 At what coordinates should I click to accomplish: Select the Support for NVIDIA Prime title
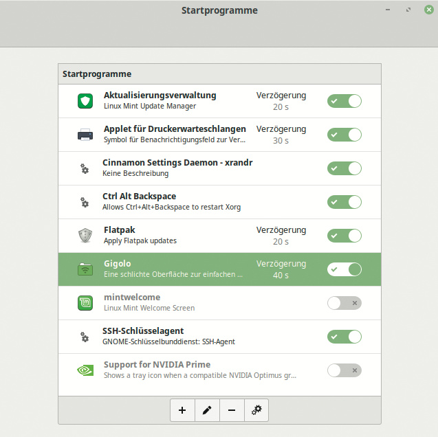point(157,365)
